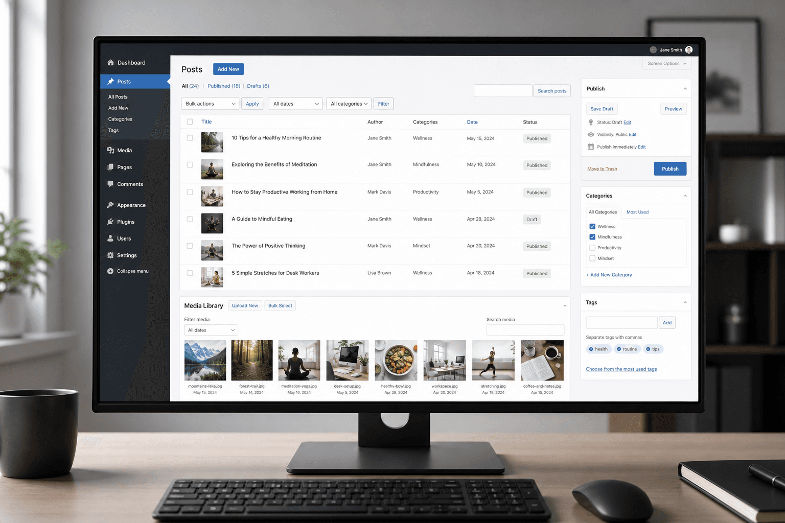Open the Tags submenu item in sidebar
The image size is (785, 523).
(113, 130)
